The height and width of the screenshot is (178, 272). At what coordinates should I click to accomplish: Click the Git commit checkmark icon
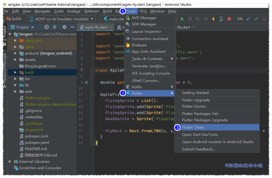(256, 19)
